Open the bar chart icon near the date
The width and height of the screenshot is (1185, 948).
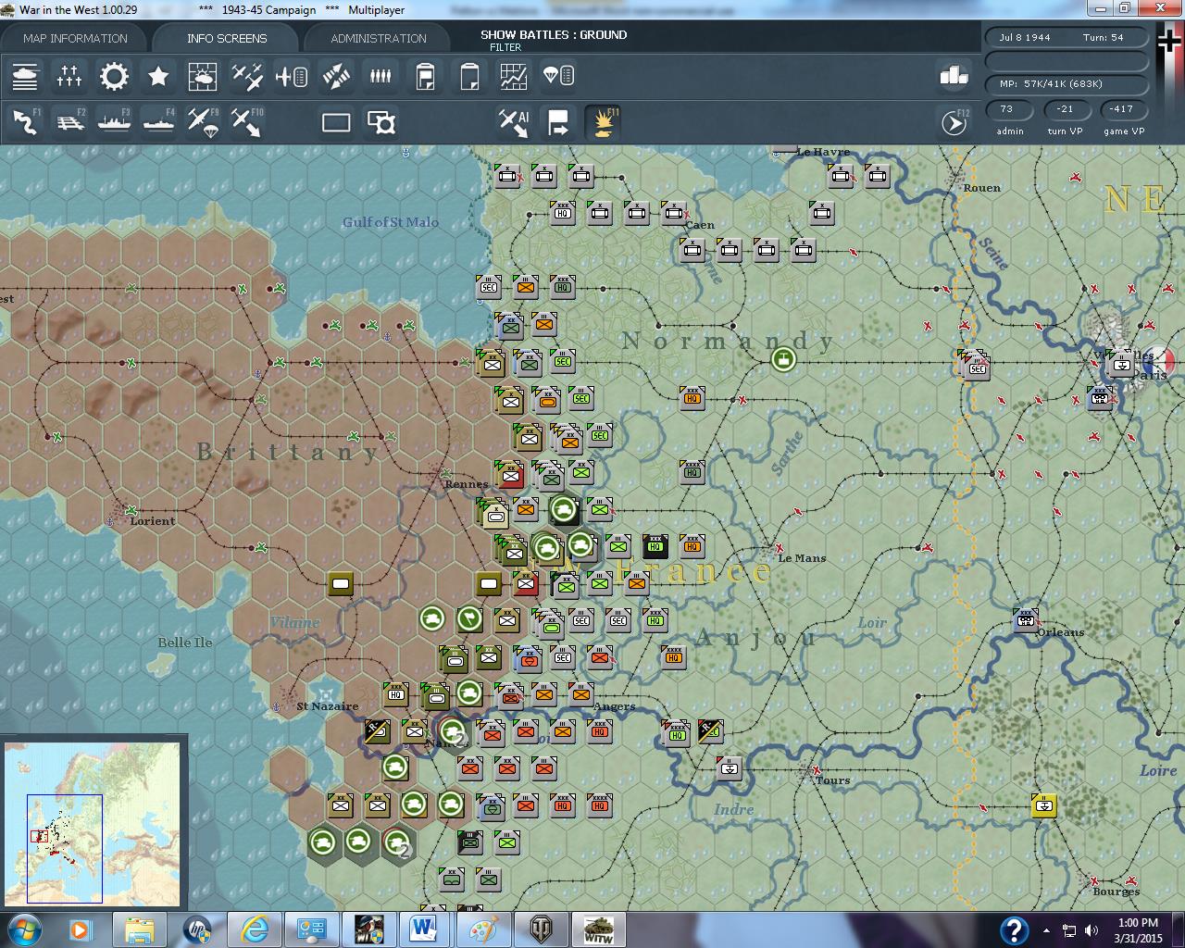[953, 76]
